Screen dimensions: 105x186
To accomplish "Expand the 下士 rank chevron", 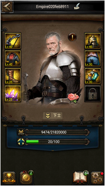I will [48, 116].
